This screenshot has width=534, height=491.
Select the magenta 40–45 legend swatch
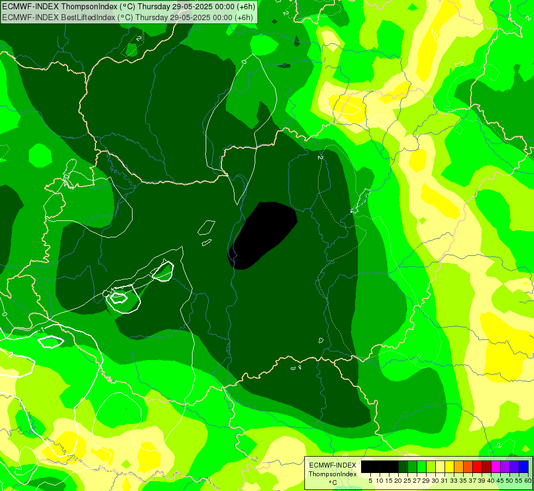click(x=496, y=466)
